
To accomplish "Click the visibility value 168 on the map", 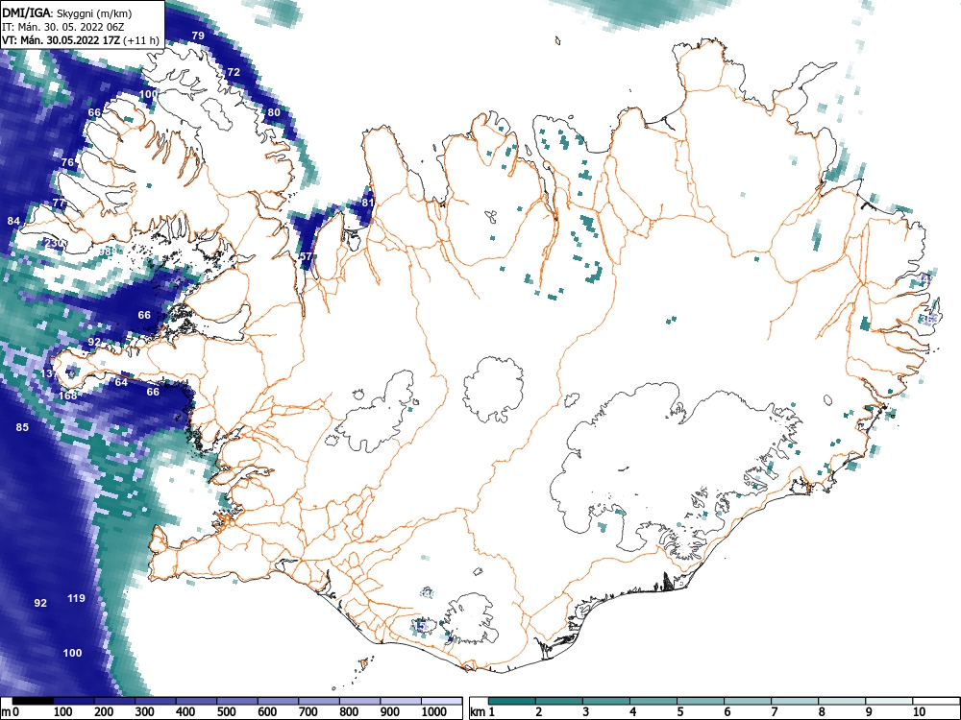I will click(x=68, y=396).
